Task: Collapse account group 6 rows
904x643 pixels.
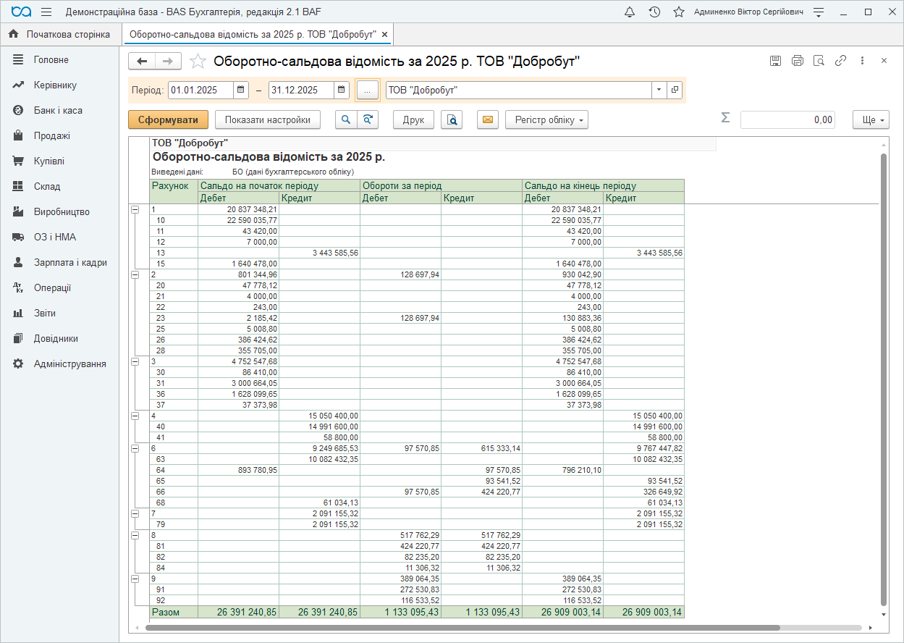Action: [135, 448]
